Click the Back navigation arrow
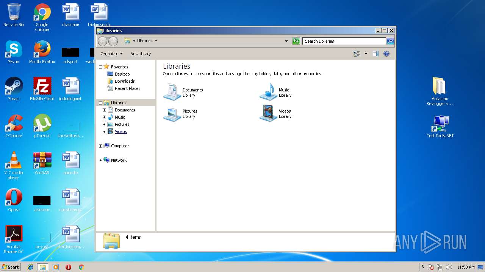Image resolution: width=485 pixels, height=272 pixels. tap(102, 41)
